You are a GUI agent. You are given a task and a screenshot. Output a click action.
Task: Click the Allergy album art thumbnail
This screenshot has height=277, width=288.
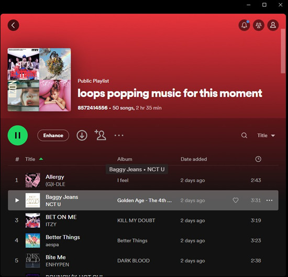point(32,180)
